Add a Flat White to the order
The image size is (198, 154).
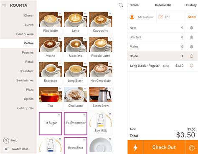coord(51,23)
